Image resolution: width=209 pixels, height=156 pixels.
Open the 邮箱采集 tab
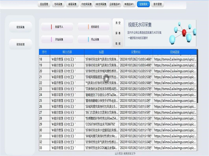click(78, 5)
